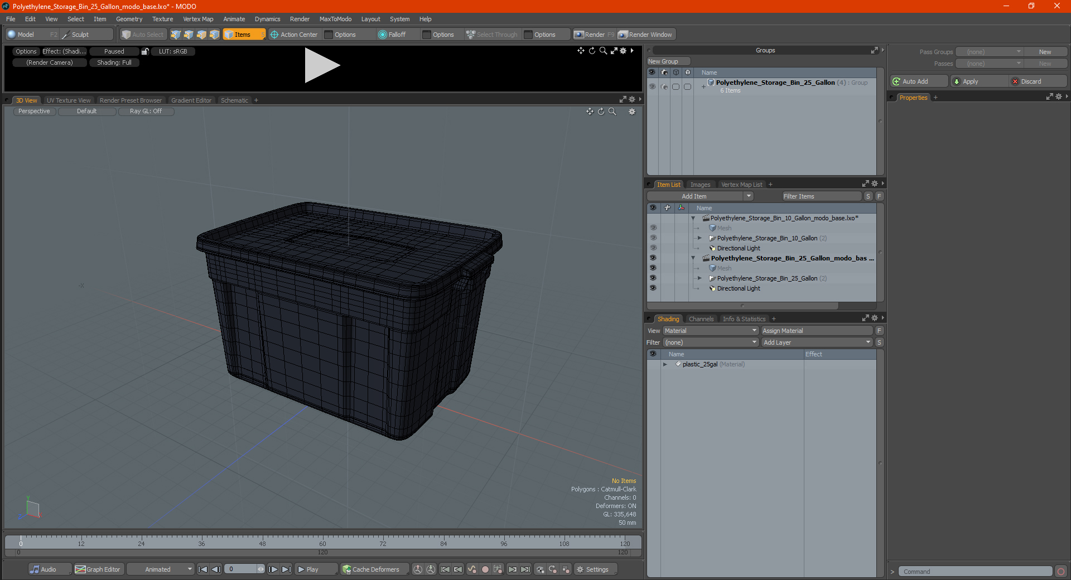Viewport: 1071px width, 580px height.
Task: Select Vertices selection mode icon
Action: (x=176, y=35)
